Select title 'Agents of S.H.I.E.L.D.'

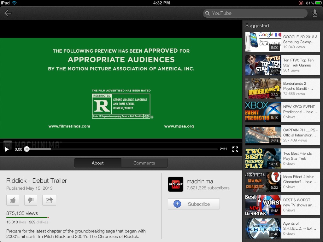click(300, 226)
